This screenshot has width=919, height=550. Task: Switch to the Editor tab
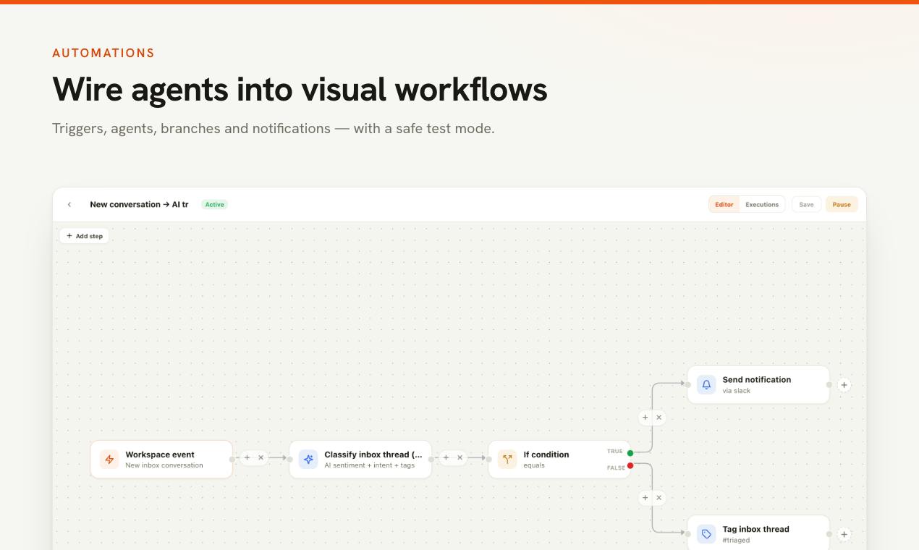click(724, 205)
